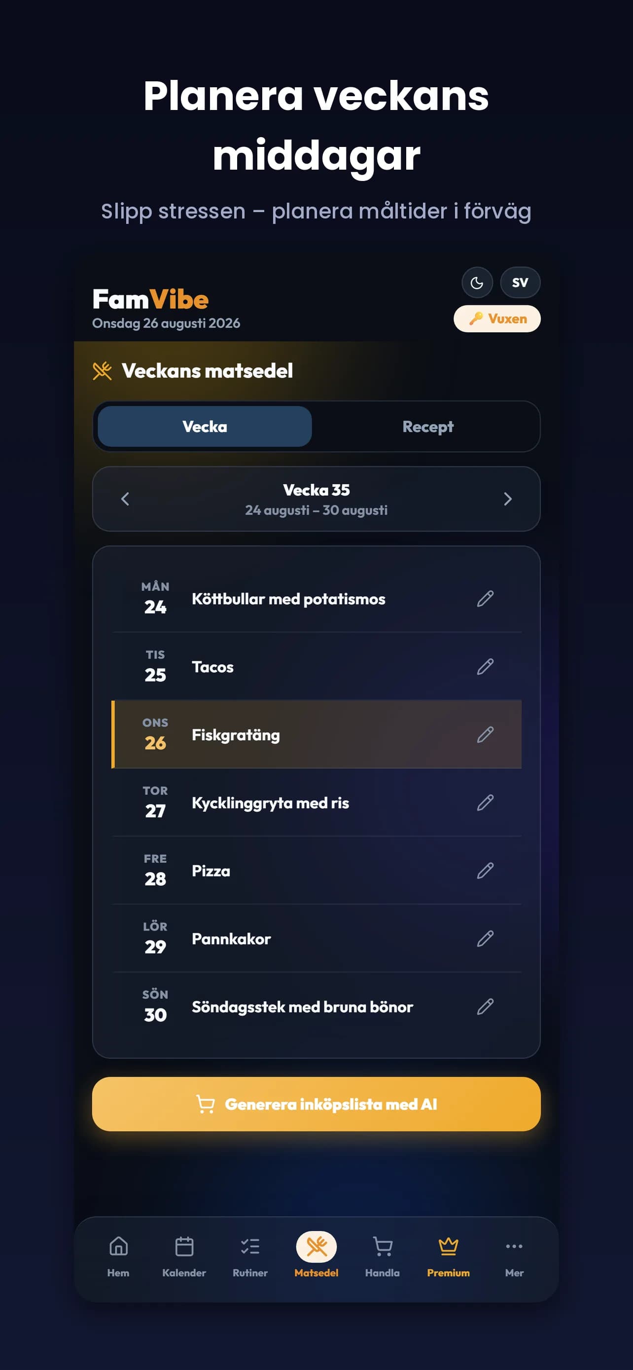Select the Vecka tab
Screen dimensions: 633x1370
(x=205, y=427)
